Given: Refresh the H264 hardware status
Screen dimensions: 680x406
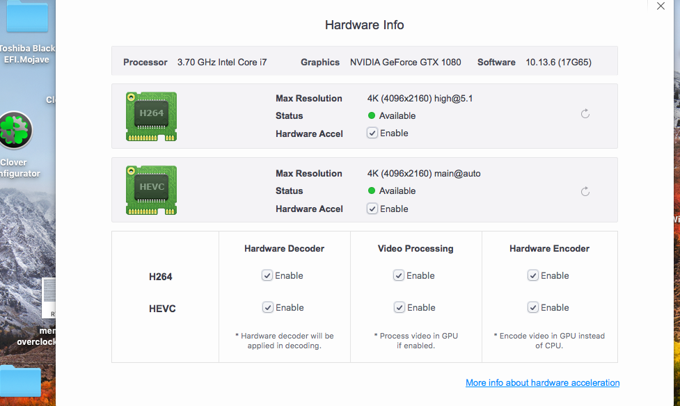Looking at the screenshot, I should point(585,113).
